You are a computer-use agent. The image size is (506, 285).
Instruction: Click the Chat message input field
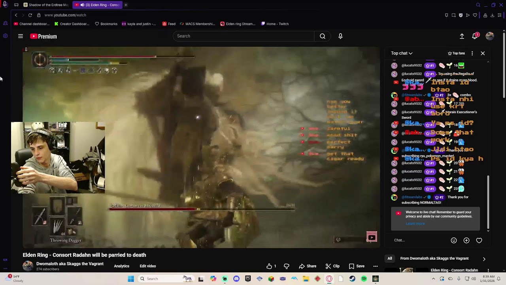pos(419,240)
